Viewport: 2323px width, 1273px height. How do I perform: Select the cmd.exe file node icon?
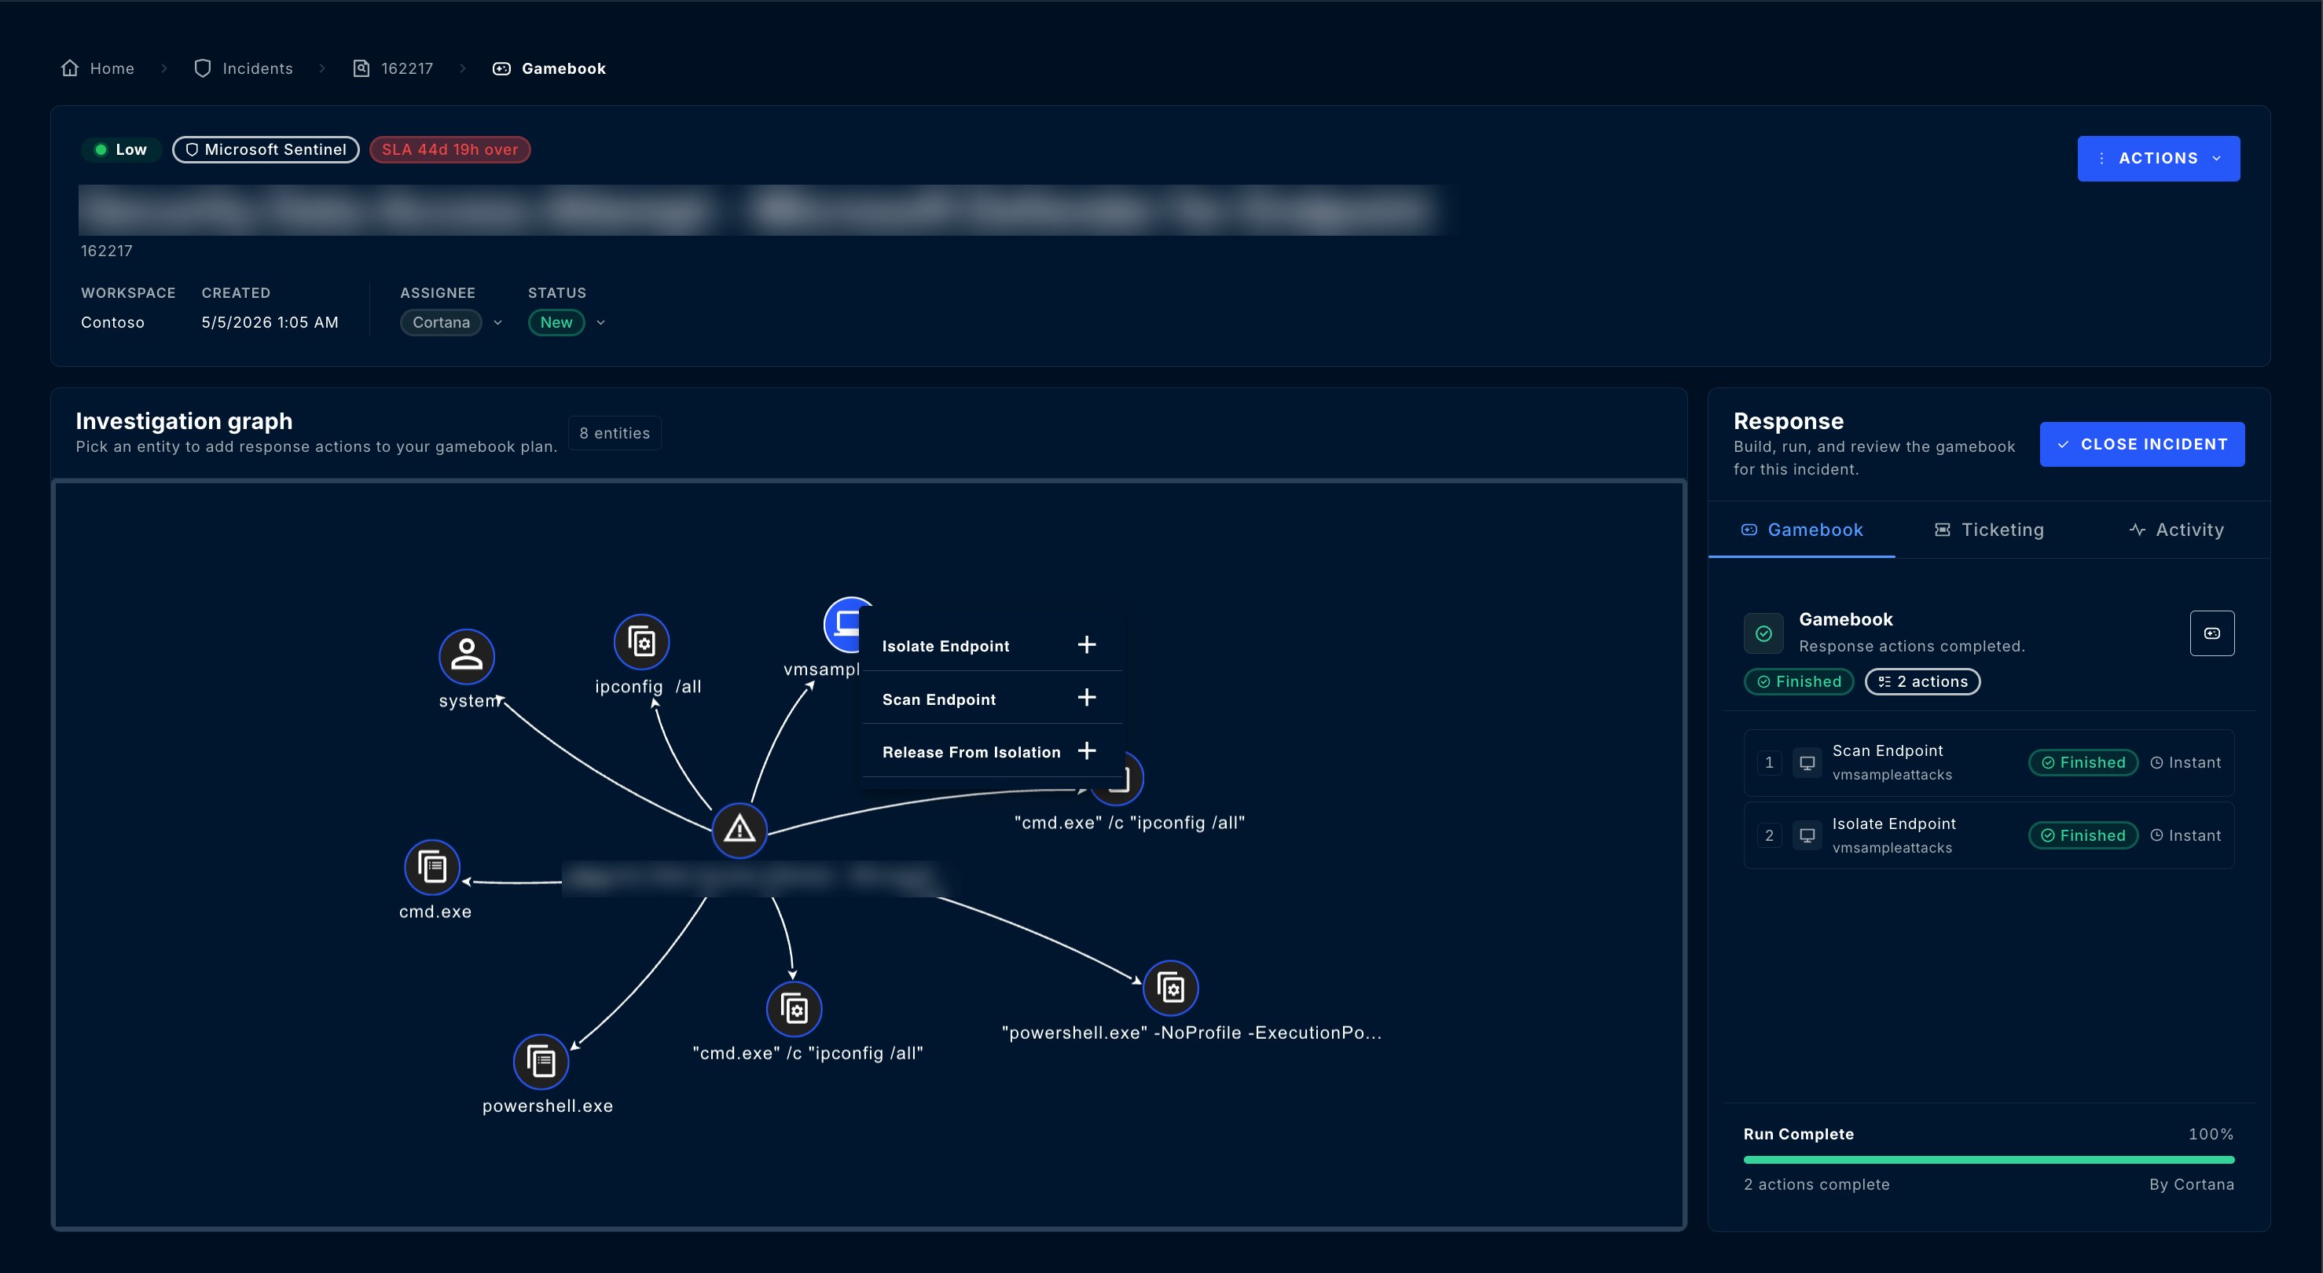[x=432, y=868]
